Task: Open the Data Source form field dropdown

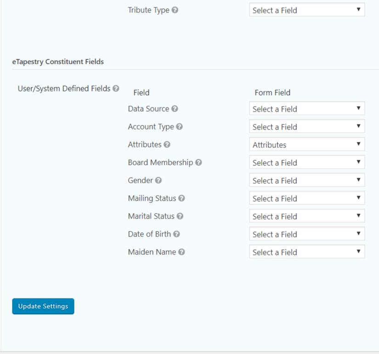Action: (x=307, y=108)
